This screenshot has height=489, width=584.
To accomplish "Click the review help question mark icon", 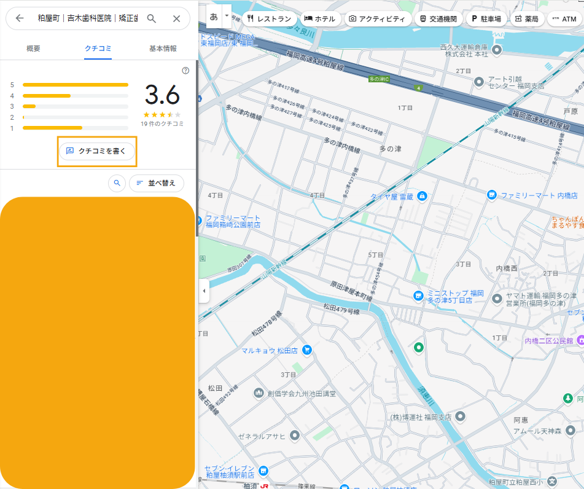I will pyautogui.click(x=185, y=71).
